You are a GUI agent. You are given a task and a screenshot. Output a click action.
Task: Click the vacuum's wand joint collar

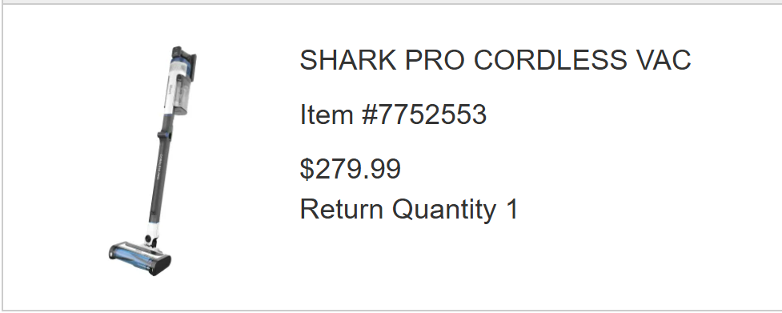point(165,134)
